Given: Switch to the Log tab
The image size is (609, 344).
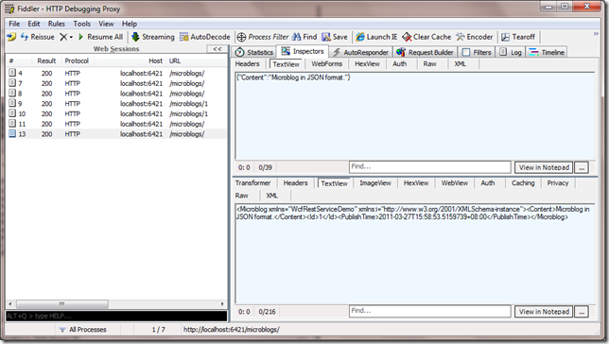Looking at the screenshot, I should click(511, 52).
